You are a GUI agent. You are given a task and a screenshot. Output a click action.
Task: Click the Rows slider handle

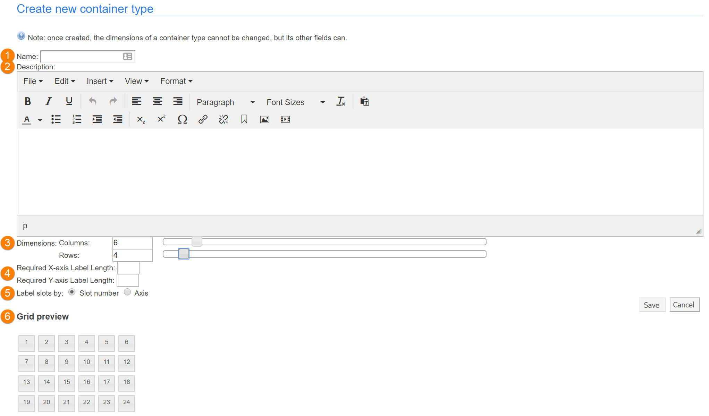[184, 254]
